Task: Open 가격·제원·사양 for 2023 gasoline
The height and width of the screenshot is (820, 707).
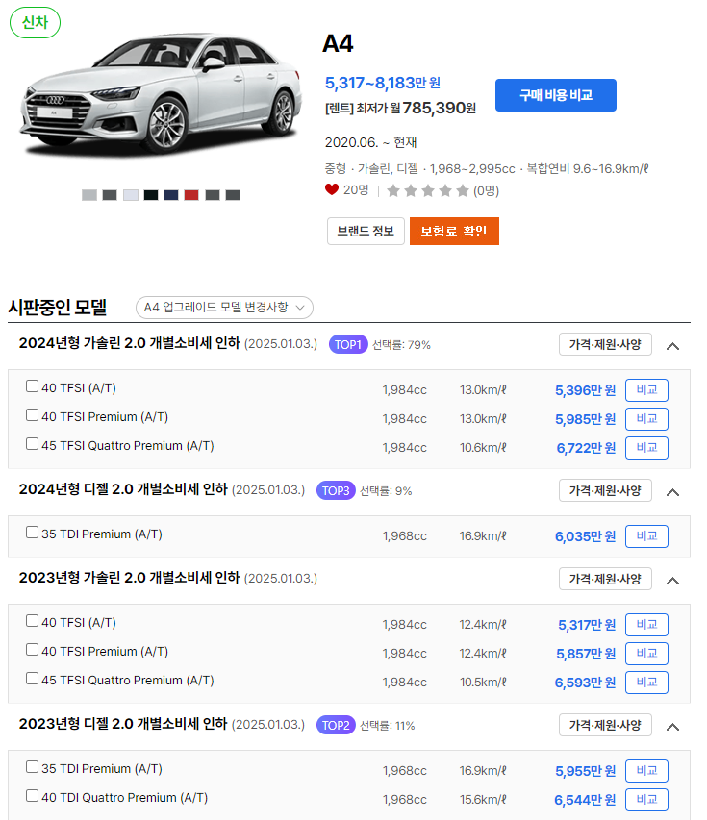Action: coord(605,579)
